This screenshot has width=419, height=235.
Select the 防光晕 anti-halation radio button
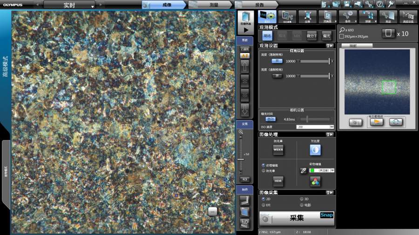(x=264, y=171)
